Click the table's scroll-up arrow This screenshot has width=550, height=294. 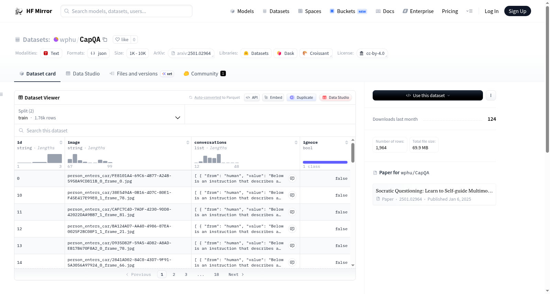pyautogui.click(x=353, y=140)
